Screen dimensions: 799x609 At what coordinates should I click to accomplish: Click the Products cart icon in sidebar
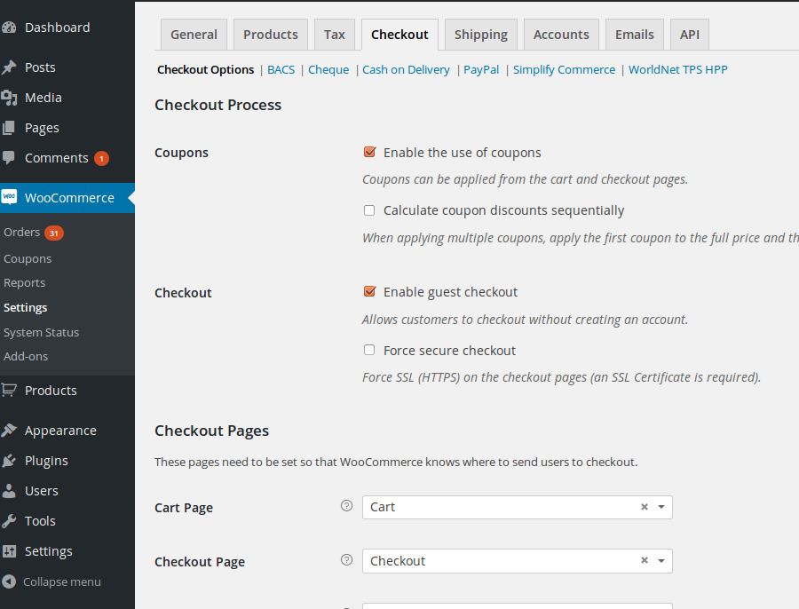click(x=9, y=391)
